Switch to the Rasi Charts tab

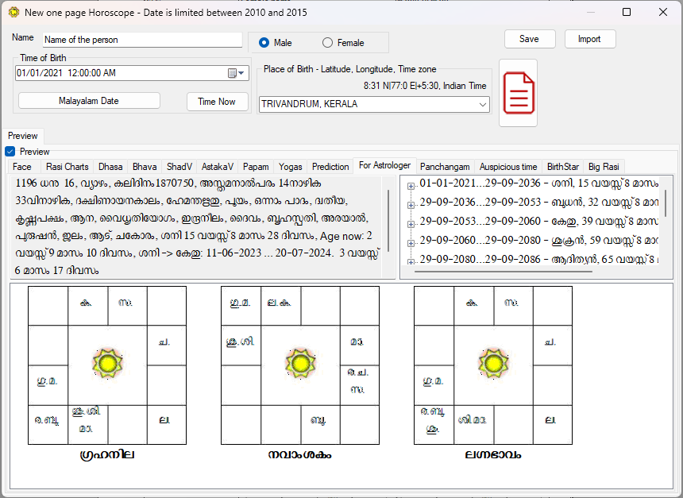(x=67, y=167)
